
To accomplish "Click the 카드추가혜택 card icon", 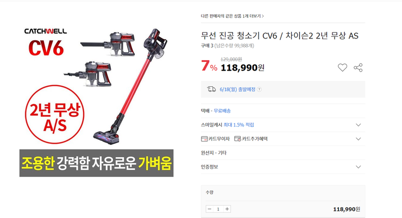I will 237,139.
